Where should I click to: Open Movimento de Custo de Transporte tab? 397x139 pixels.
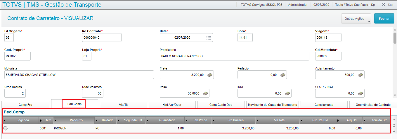[272, 105]
